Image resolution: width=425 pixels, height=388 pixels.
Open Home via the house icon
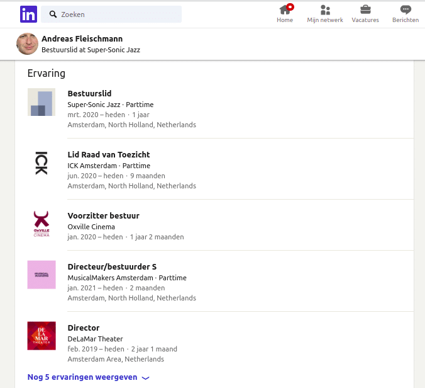click(x=285, y=10)
